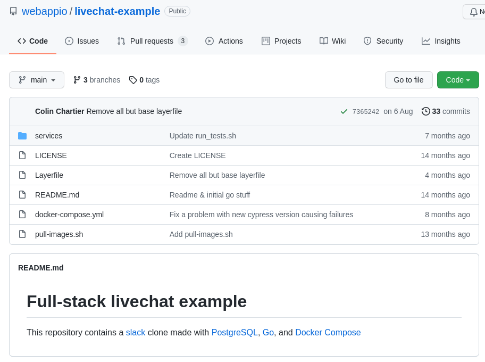Click the '8 months ago' timestamp
The image size is (485, 362).
(447, 215)
